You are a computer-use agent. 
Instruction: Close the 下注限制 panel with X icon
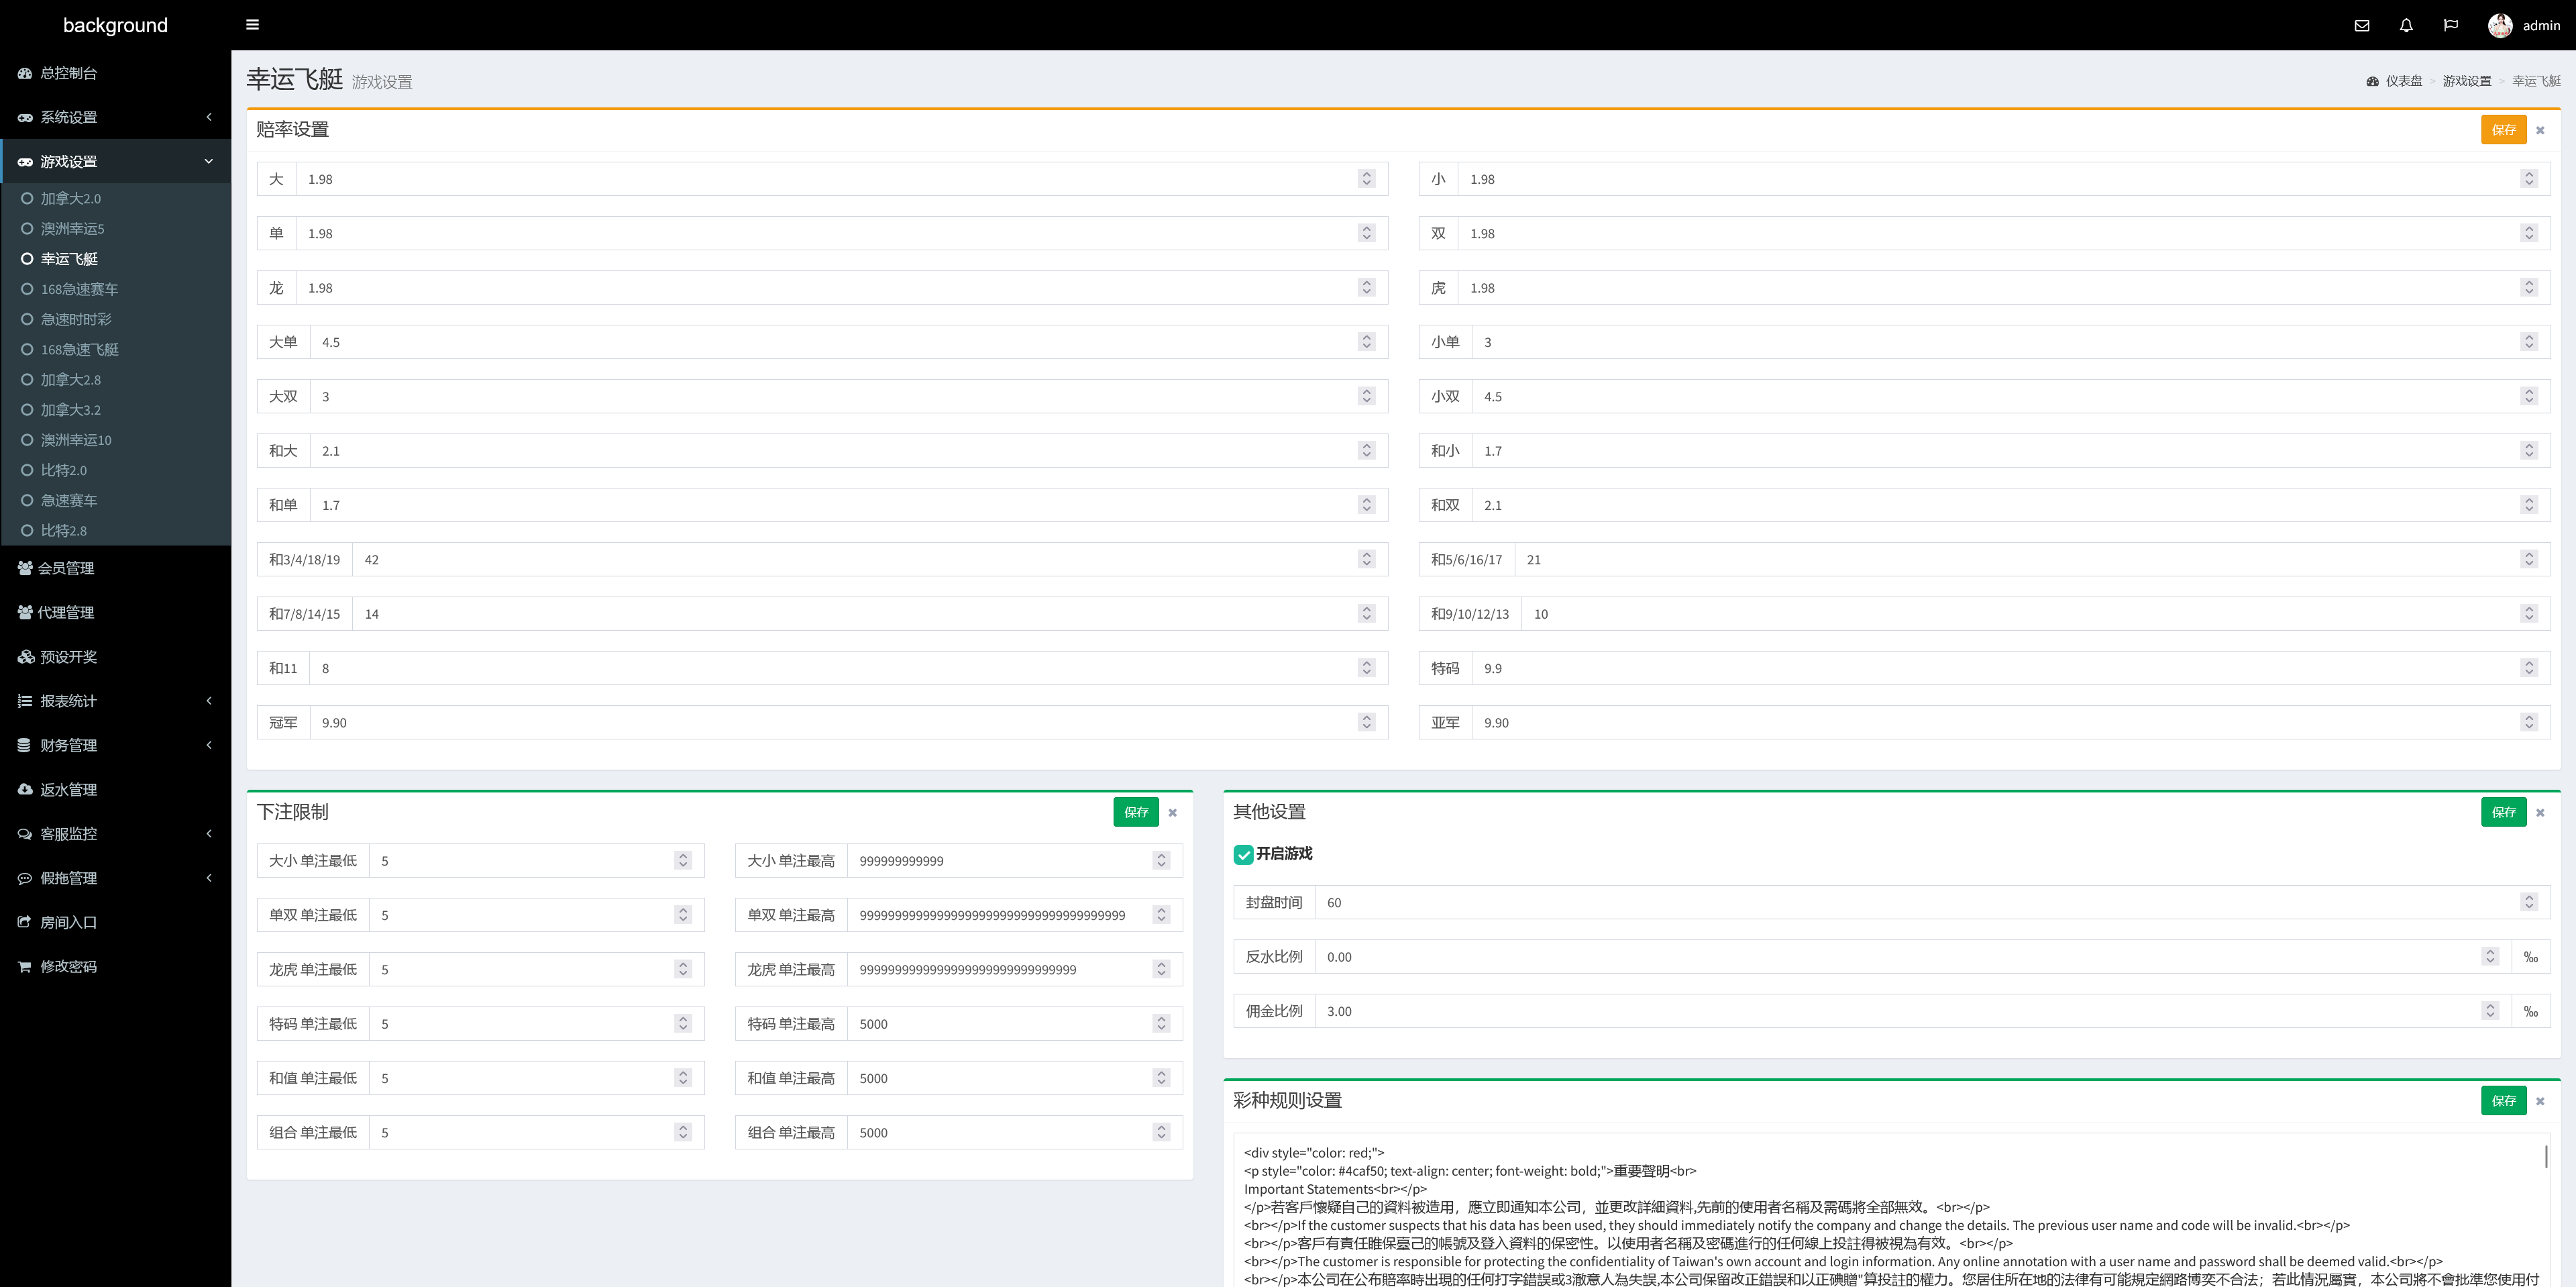[x=1172, y=813]
